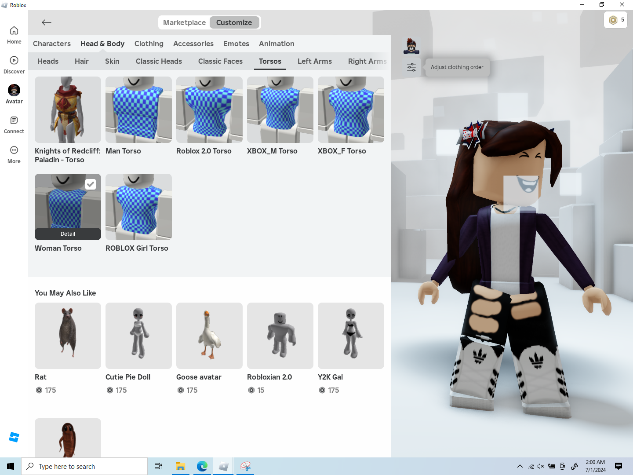This screenshot has width=633, height=475.
Task: Equip the Roblox 2.0 Torso item
Action: coord(209,110)
